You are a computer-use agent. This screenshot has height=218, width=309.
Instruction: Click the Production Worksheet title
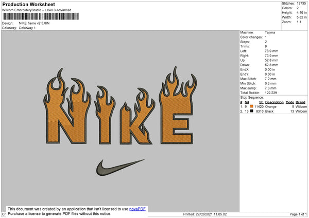pyautogui.click(x=28, y=4)
